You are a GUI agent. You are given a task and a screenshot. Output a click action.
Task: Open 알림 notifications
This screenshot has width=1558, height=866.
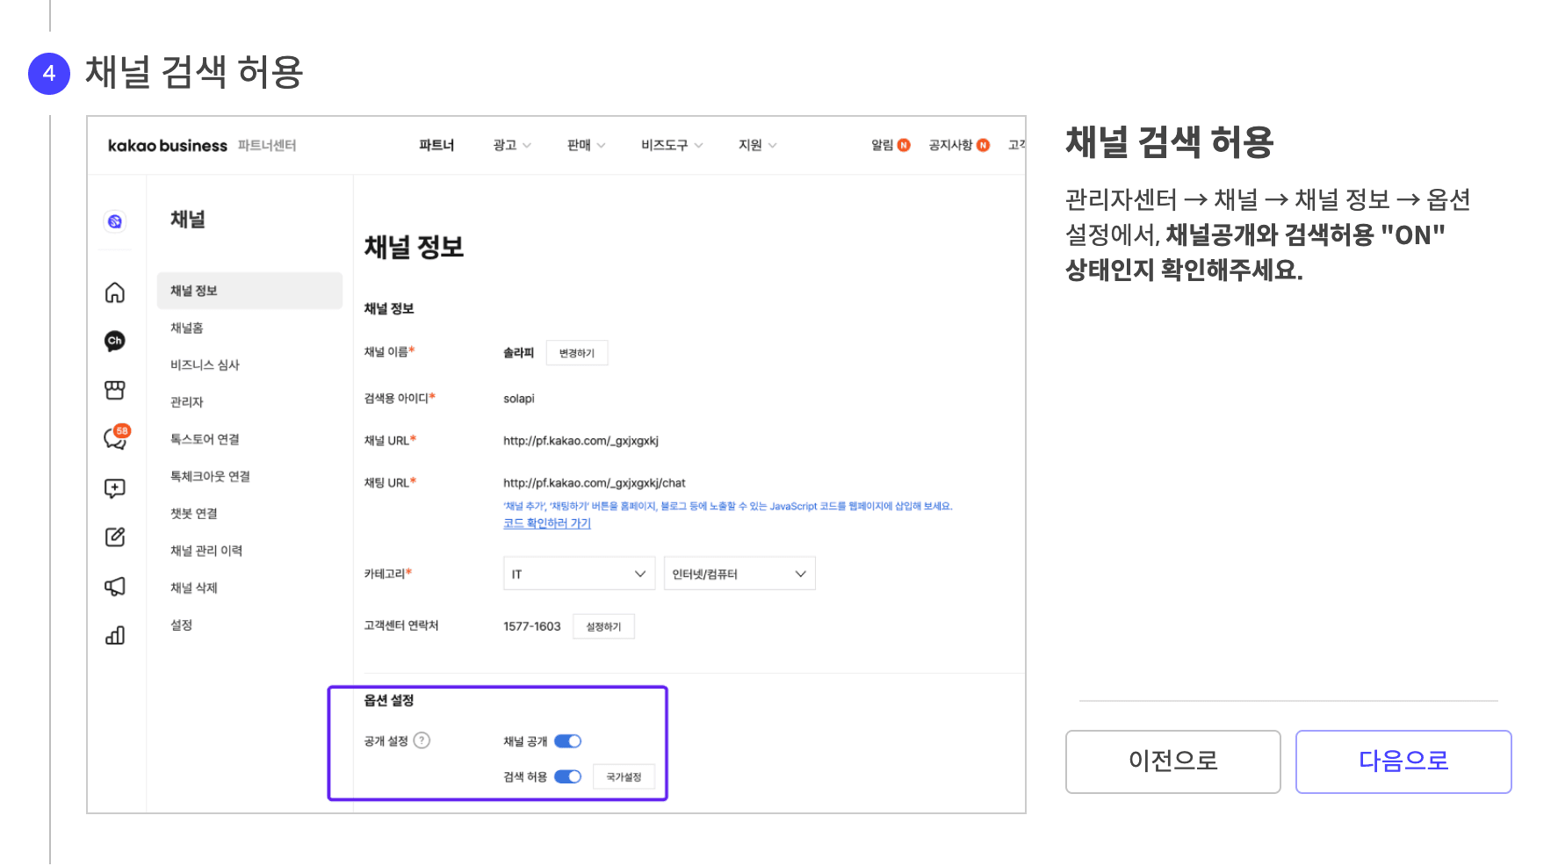[882, 145]
